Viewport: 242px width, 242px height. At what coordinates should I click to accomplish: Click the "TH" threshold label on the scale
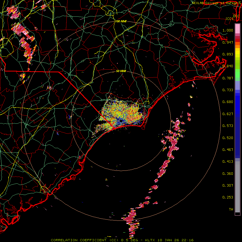click(231, 209)
